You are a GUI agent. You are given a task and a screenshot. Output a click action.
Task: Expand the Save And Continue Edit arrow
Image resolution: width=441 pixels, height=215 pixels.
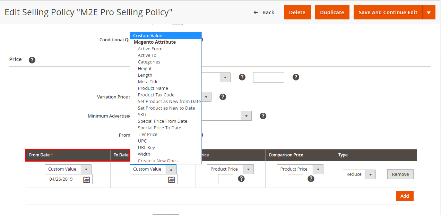pos(429,12)
